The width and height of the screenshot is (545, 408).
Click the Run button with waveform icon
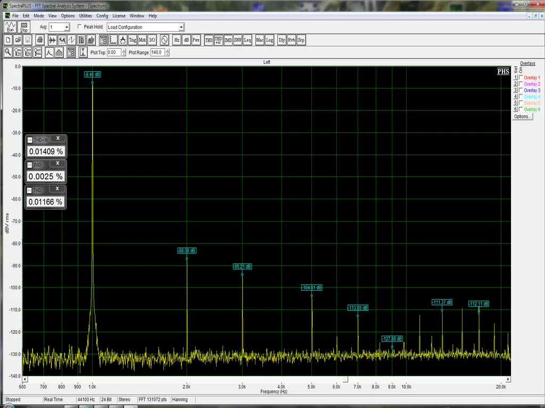coord(10,27)
